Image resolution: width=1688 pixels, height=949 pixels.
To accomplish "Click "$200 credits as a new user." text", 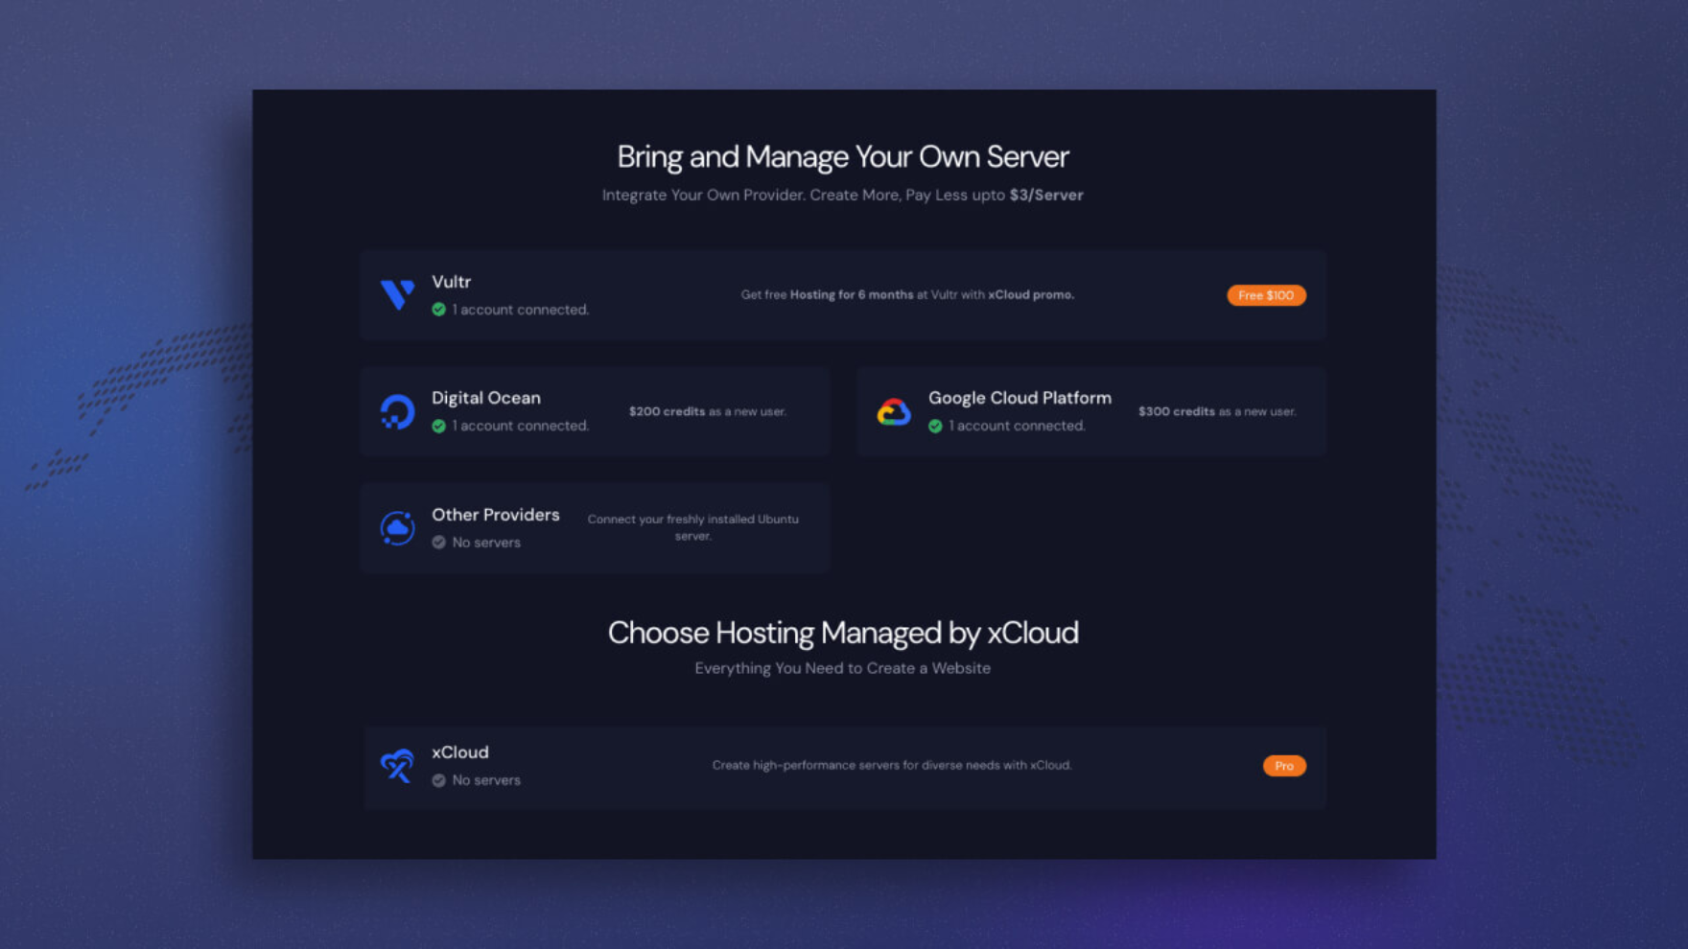I will point(708,411).
